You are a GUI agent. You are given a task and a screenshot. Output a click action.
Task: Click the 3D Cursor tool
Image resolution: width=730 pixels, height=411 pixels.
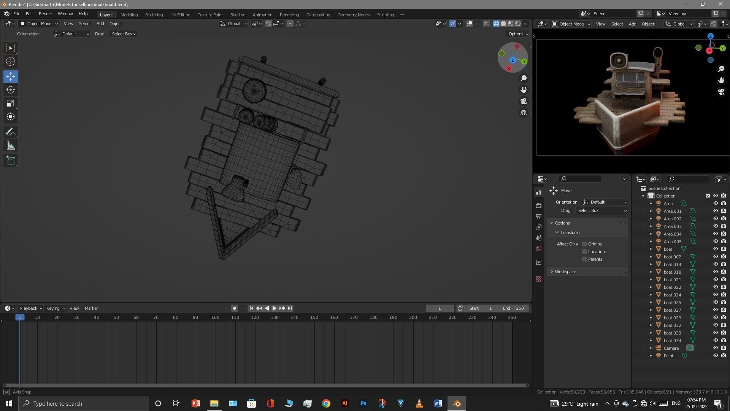point(11,61)
